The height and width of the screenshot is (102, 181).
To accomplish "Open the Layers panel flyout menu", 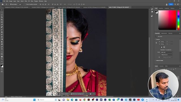I will [x=180, y=66].
